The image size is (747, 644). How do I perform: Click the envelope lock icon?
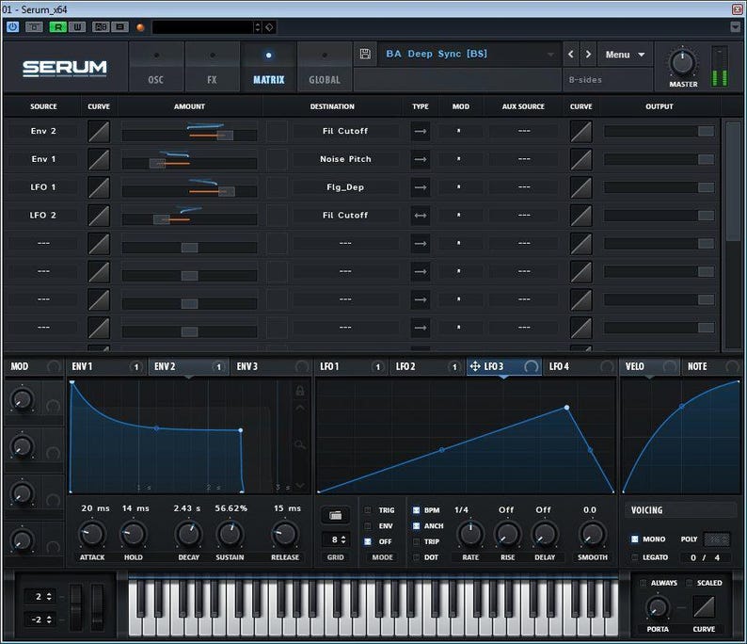pos(300,391)
